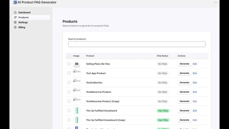Generate FAQs for TestCollection
The image size is (229, 129).
click(184, 83)
